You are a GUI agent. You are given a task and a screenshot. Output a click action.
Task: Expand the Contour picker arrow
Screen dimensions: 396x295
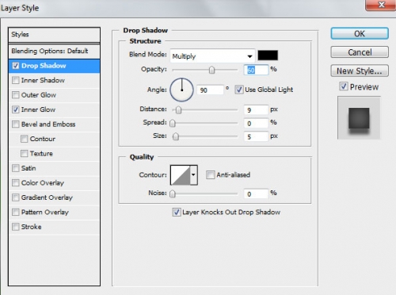click(x=194, y=175)
